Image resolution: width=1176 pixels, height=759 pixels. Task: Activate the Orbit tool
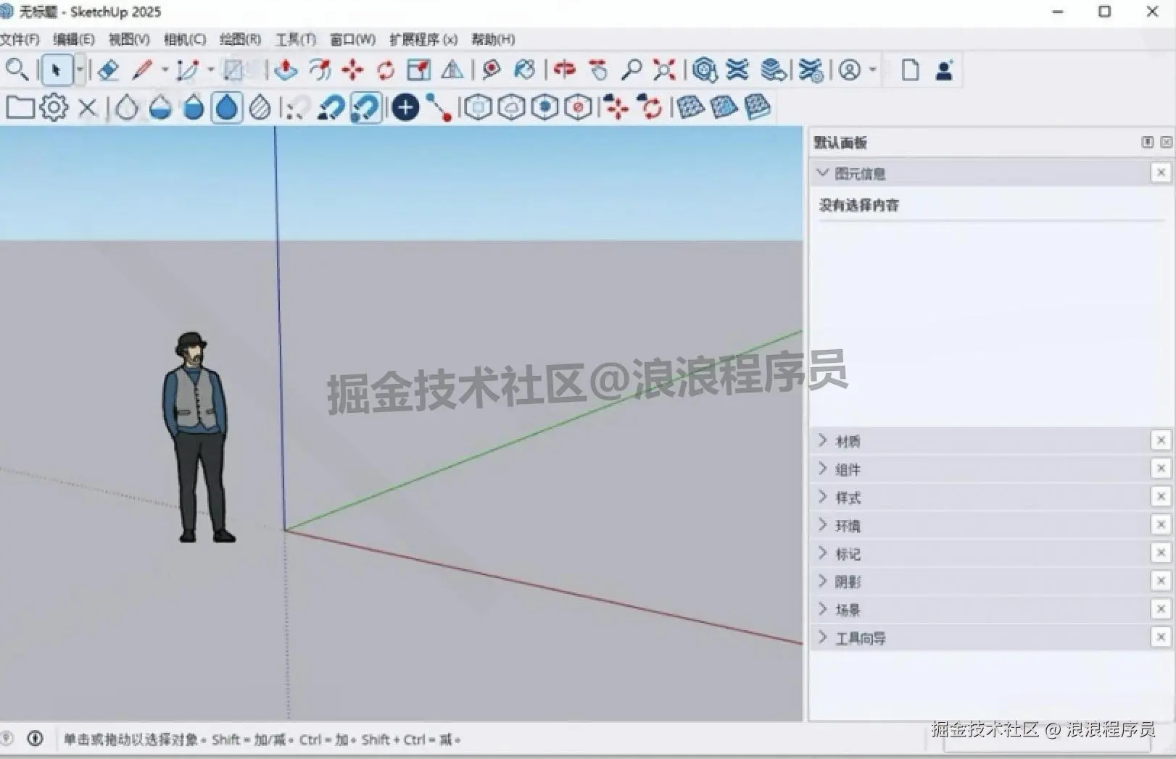pos(566,70)
